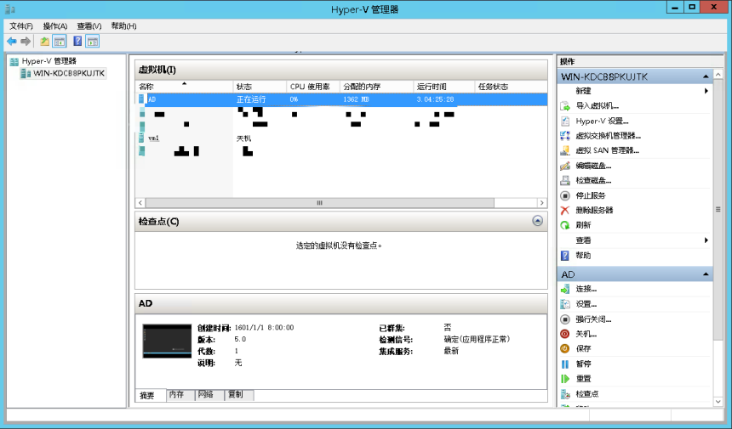Click the actions pane scroll down arrow
The height and width of the screenshot is (429, 732).
[718, 401]
